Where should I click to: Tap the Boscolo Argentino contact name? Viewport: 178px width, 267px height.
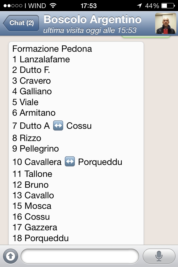(93, 19)
